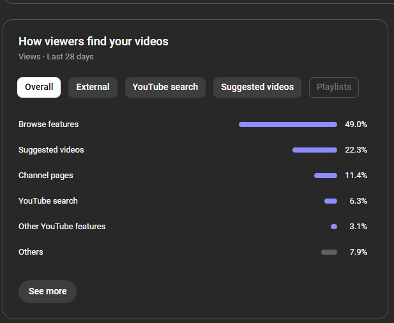Open the YouTube search tab
Image resolution: width=394 pixels, height=323 pixels.
pos(165,87)
